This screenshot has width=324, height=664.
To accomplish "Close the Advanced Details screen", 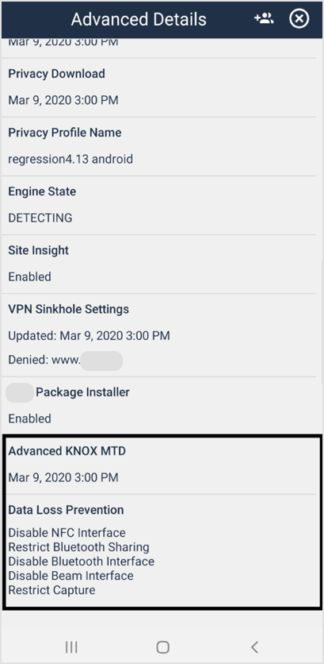I will point(299,18).
